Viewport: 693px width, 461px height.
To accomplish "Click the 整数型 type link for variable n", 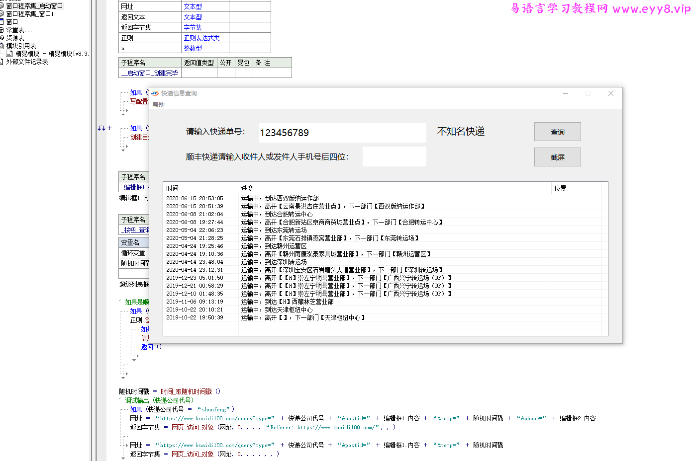I will click(193, 48).
